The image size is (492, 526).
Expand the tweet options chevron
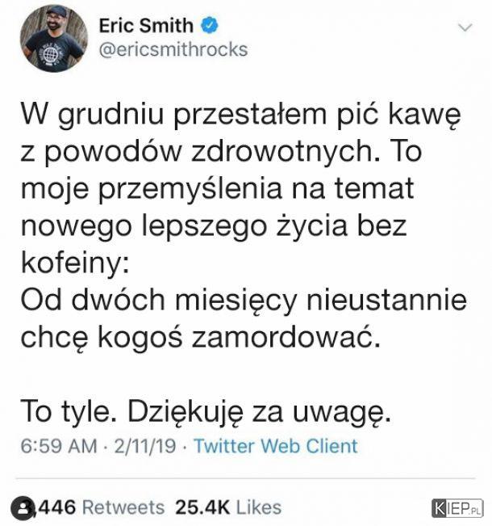point(465,27)
